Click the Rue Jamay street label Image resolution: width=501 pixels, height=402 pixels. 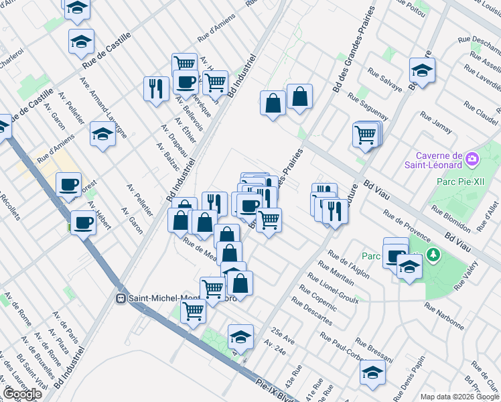click(436, 123)
